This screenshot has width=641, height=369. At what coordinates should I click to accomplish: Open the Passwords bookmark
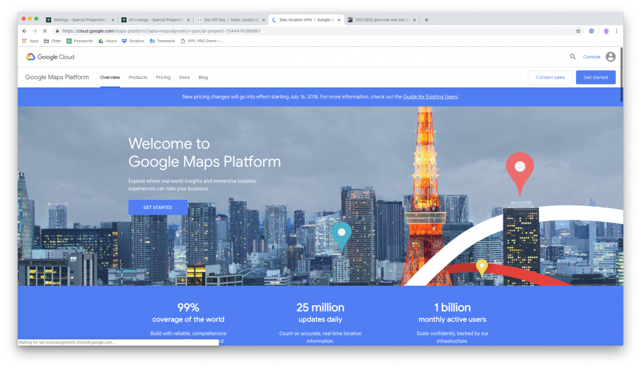[x=80, y=41]
